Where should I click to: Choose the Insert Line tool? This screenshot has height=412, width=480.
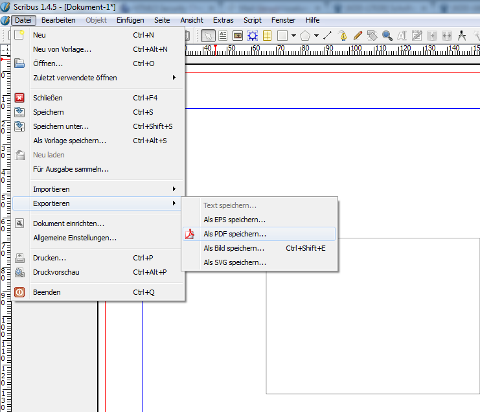click(328, 36)
